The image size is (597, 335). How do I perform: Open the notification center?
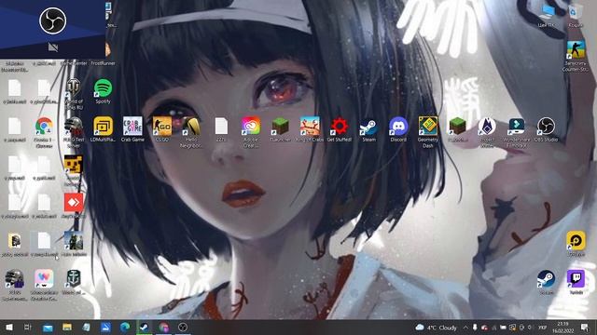click(x=585, y=327)
